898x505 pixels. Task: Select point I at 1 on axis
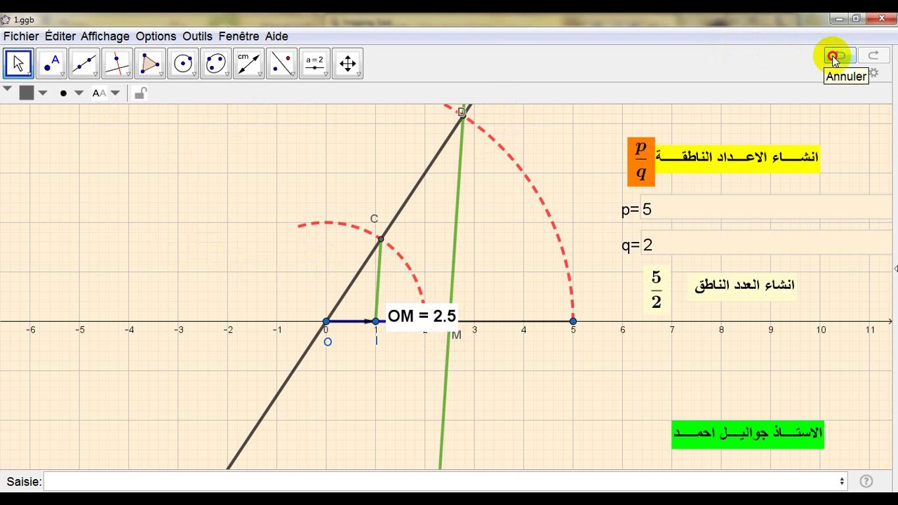(x=375, y=321)
